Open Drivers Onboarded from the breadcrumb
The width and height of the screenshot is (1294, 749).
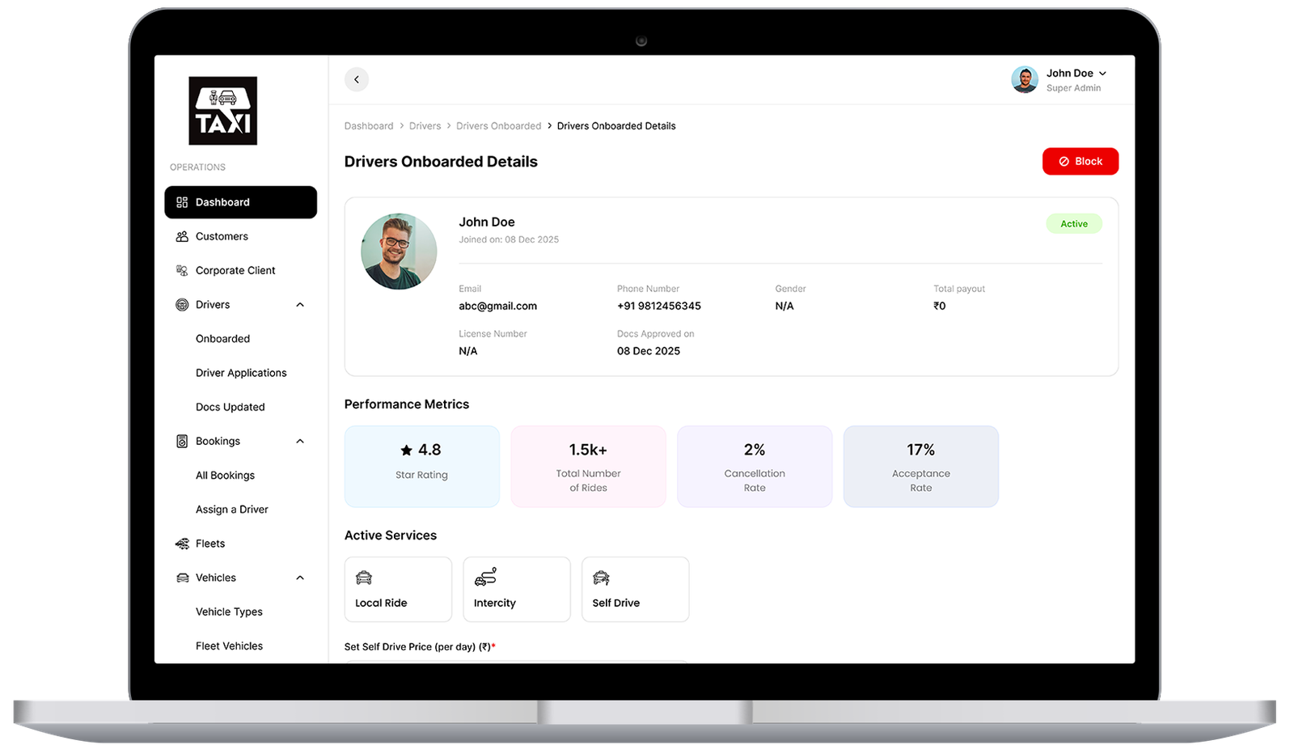tap(498, 125)
